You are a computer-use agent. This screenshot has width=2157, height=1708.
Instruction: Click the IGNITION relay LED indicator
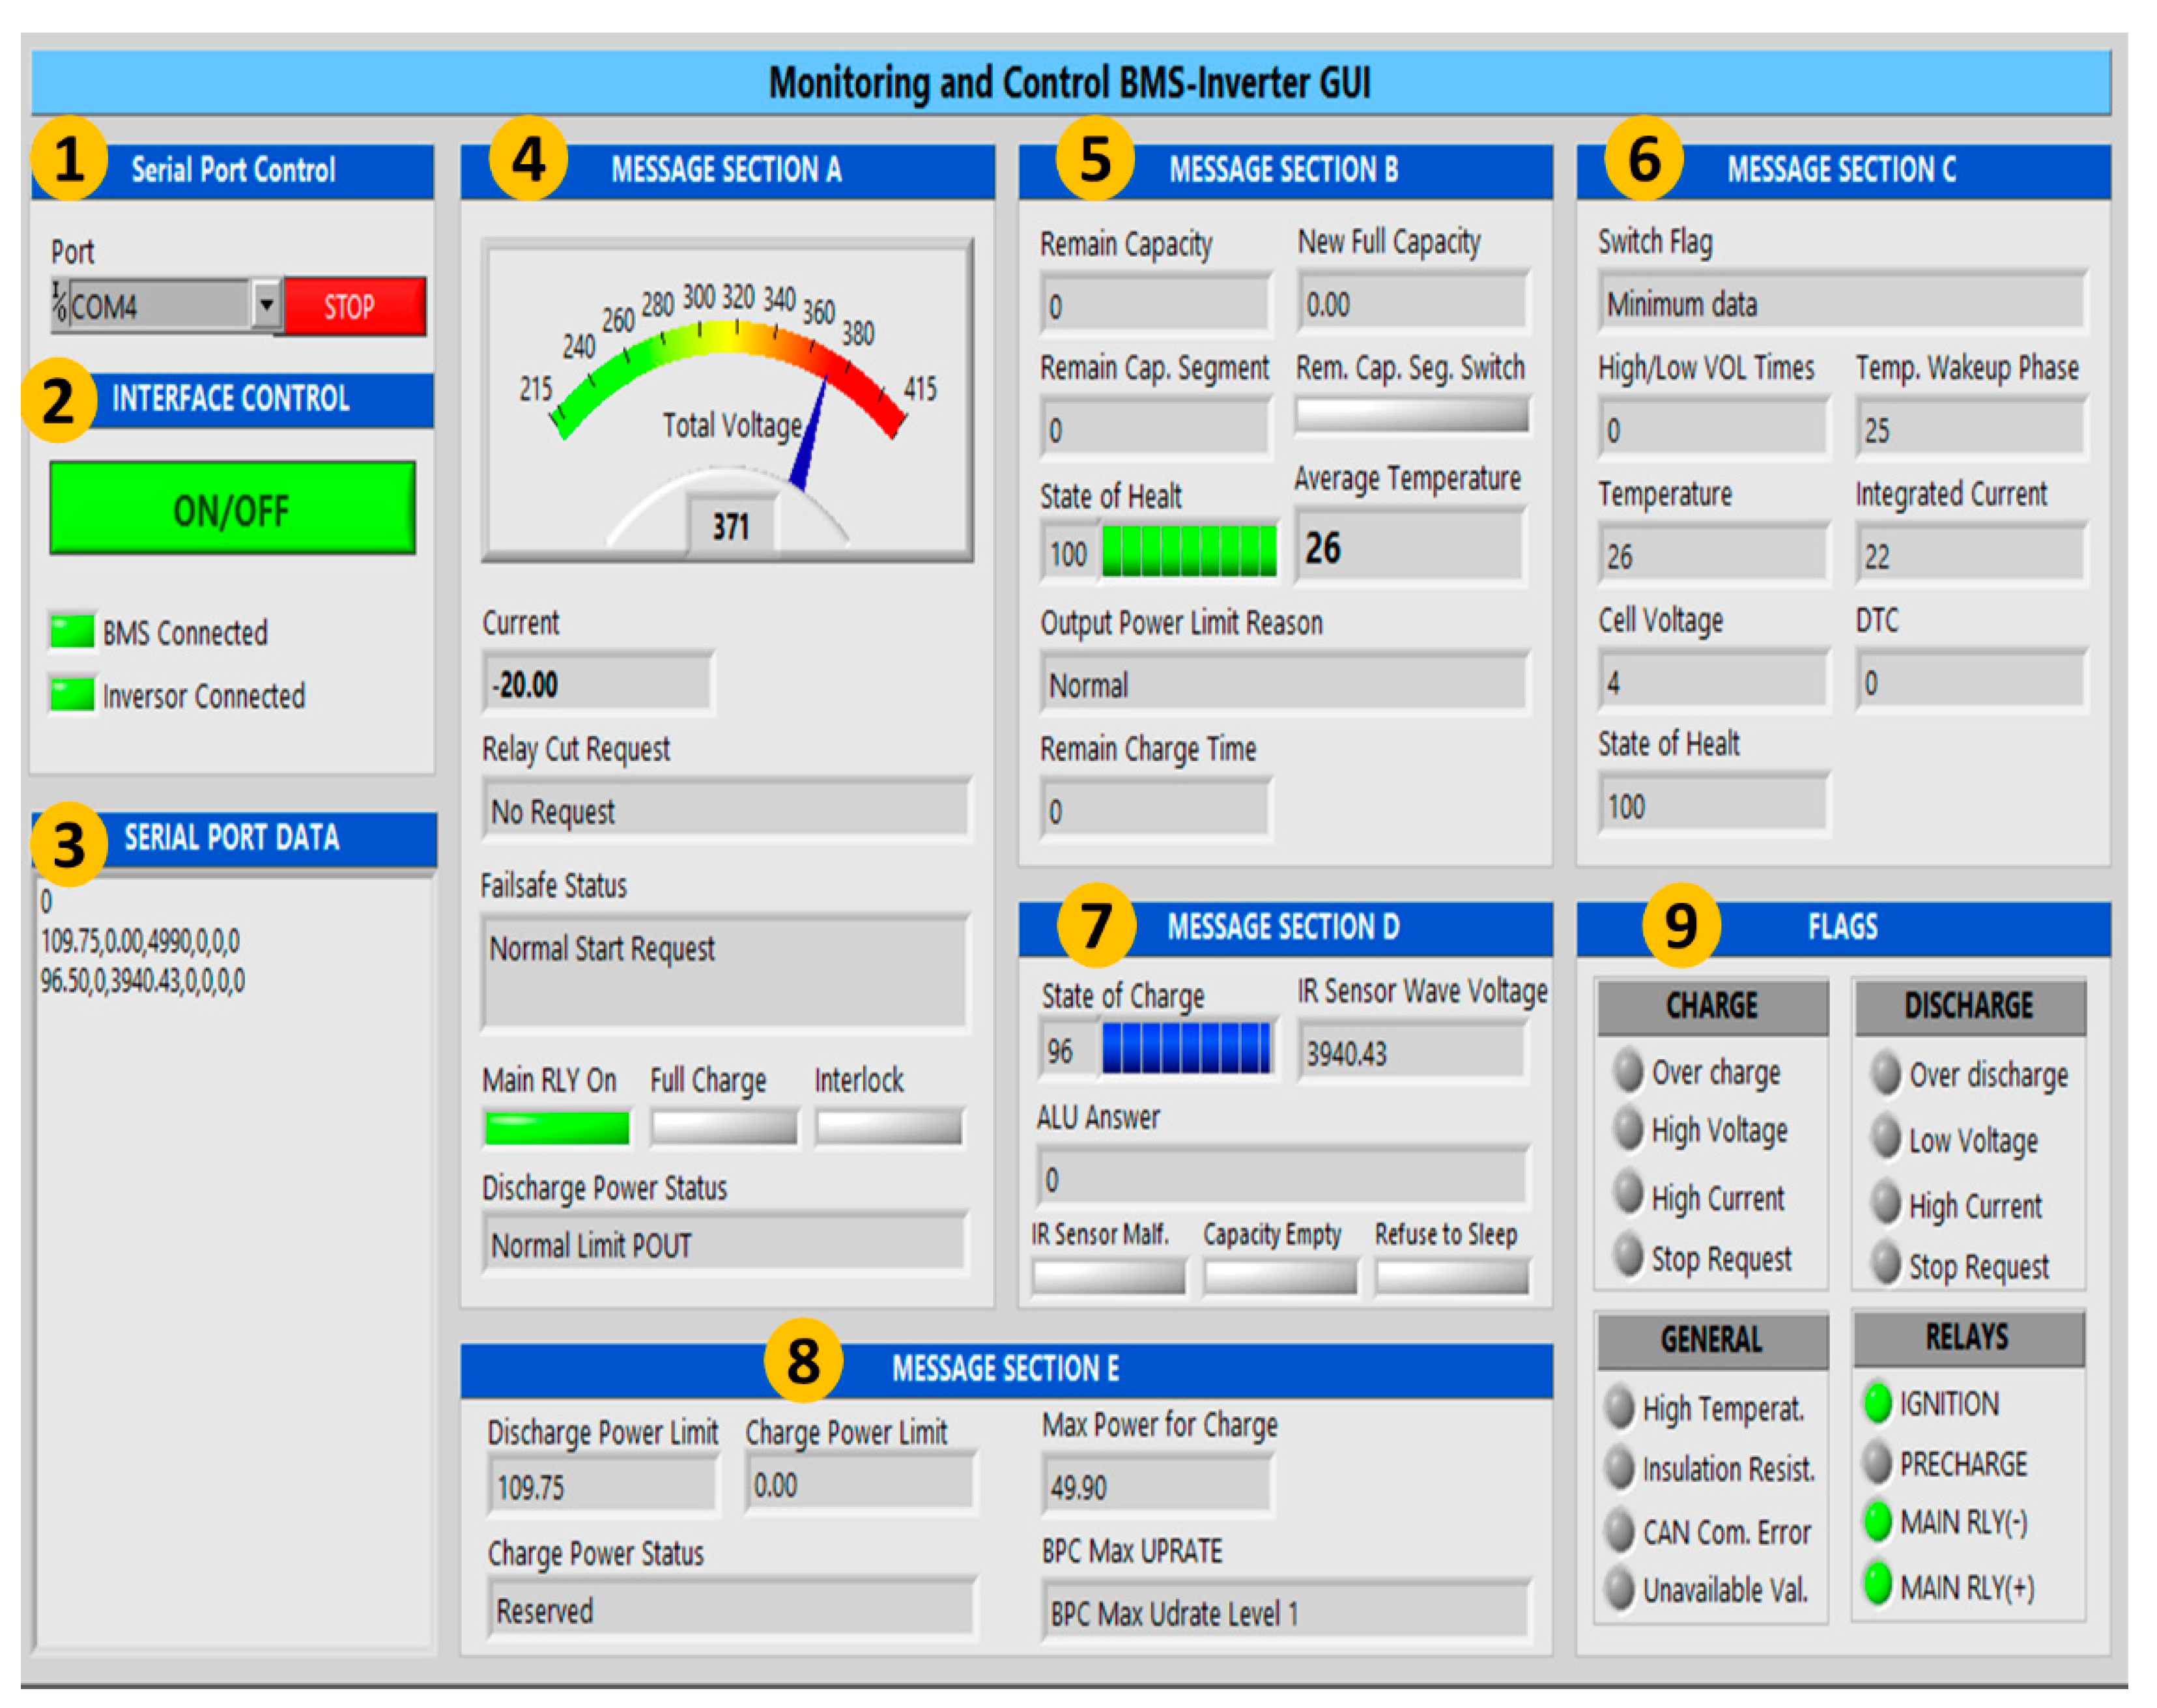click(x=1877, y=1403)
